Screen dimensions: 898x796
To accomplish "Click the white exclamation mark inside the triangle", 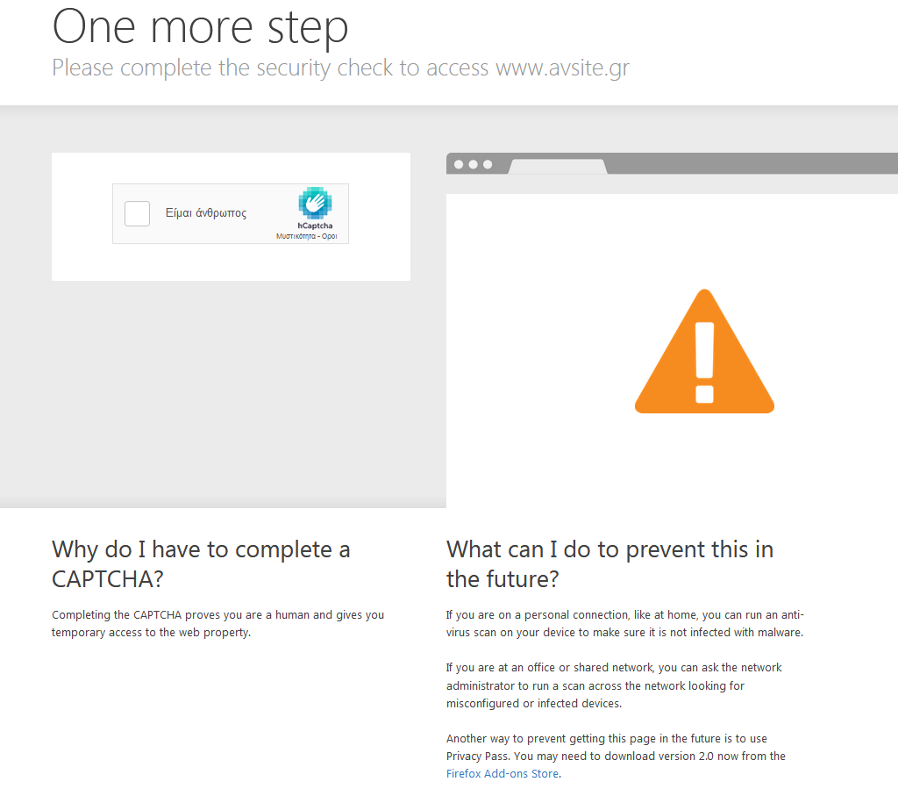I will [704, 362].
